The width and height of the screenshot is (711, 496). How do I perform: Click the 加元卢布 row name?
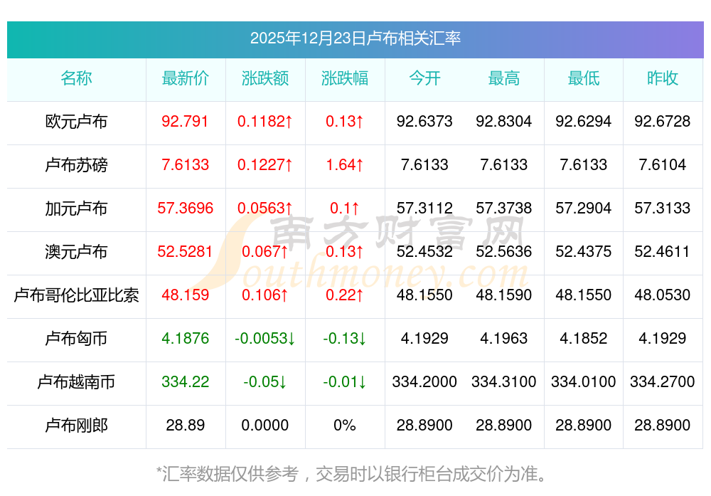click(76, 209)
